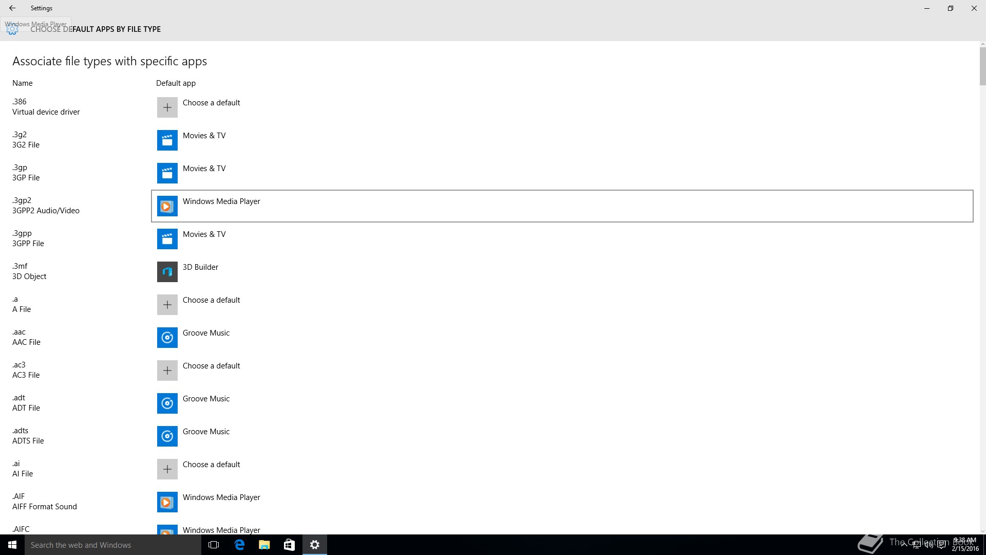Click '3G2 File' file type name

[26, 145]
